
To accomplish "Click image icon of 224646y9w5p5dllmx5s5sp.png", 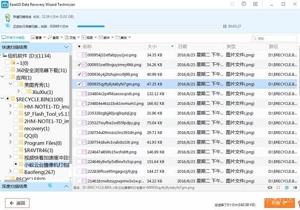I will [x=85, y=161].
